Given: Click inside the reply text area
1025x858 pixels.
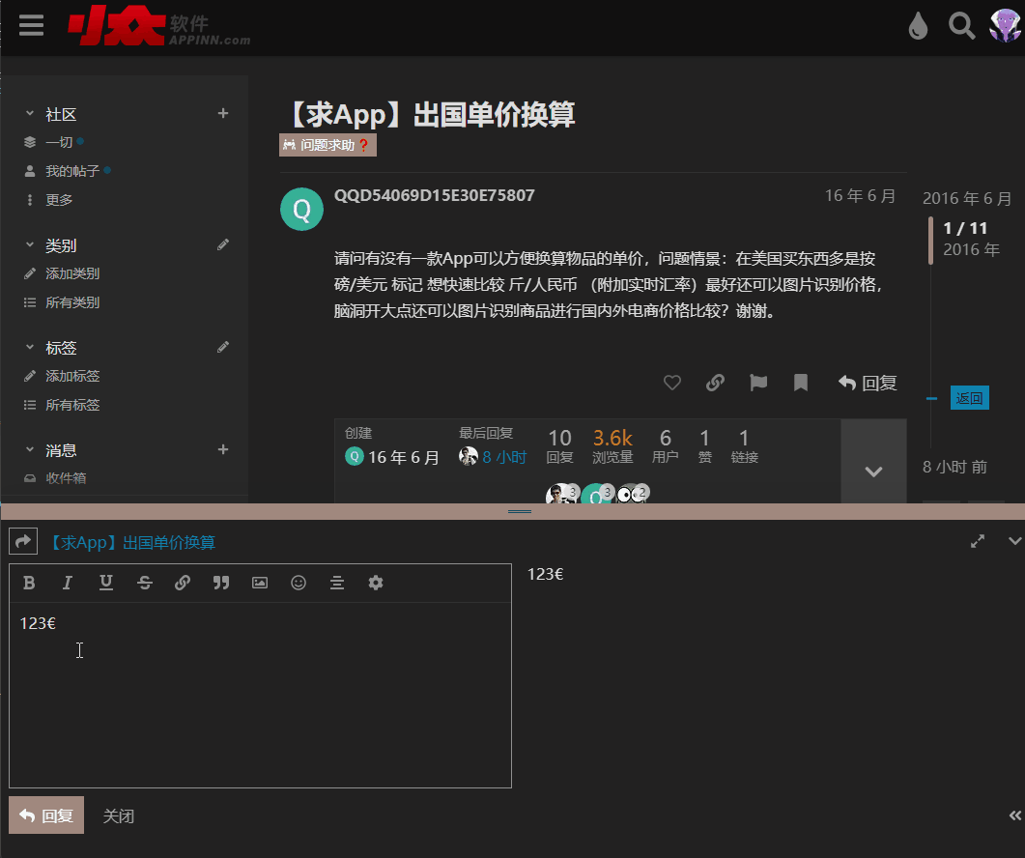Looking at the screenshot, I should pos(261,696).
